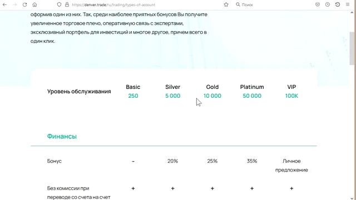
Task: Open the browser home page
Action: 34,4
